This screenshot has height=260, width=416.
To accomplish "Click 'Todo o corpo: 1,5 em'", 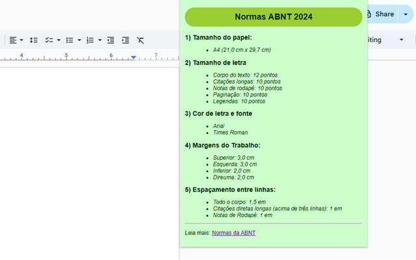I will (239, 202).
